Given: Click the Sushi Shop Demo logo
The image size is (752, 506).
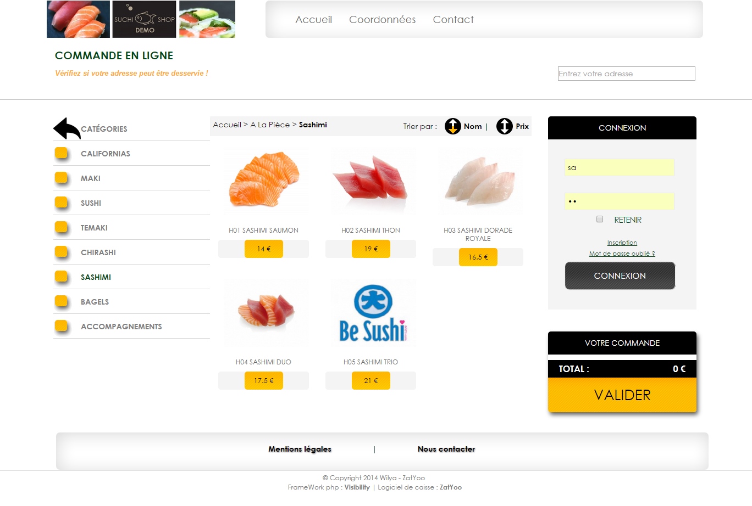Looking at the screenshot, I should 144,19.
